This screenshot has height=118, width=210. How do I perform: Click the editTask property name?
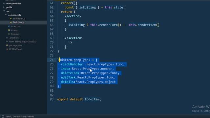[x=68, y=77]
